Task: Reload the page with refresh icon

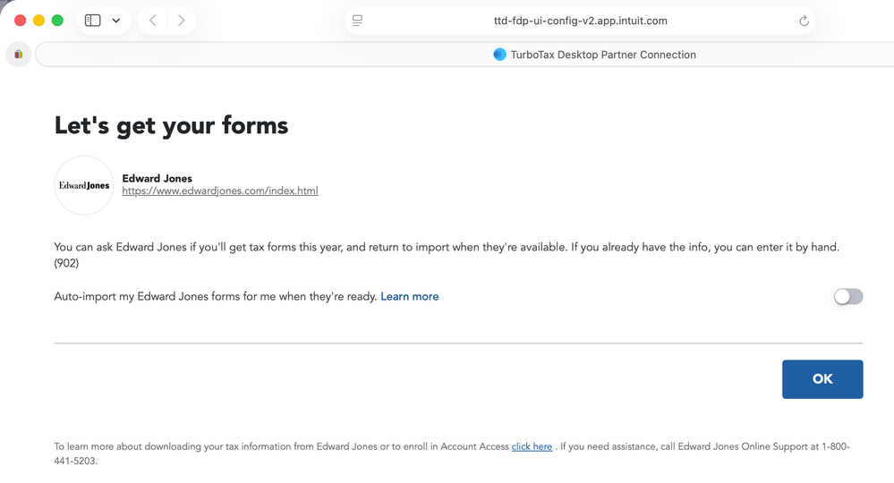Action: point(804,21)
